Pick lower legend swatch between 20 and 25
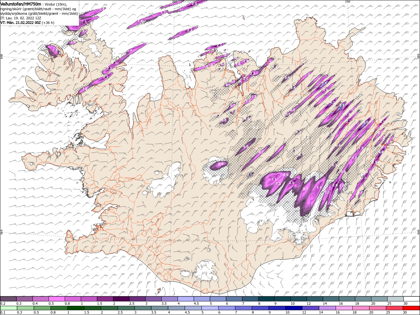Screen dimensions: 420x315 click(x=378, y=308)
